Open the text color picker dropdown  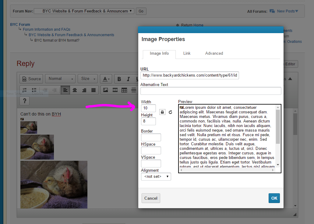point(106,79)
